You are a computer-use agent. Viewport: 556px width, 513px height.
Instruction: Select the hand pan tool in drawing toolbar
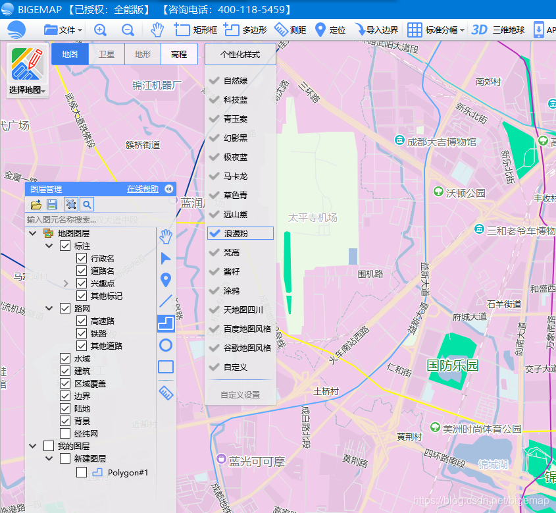pos(166,236)
